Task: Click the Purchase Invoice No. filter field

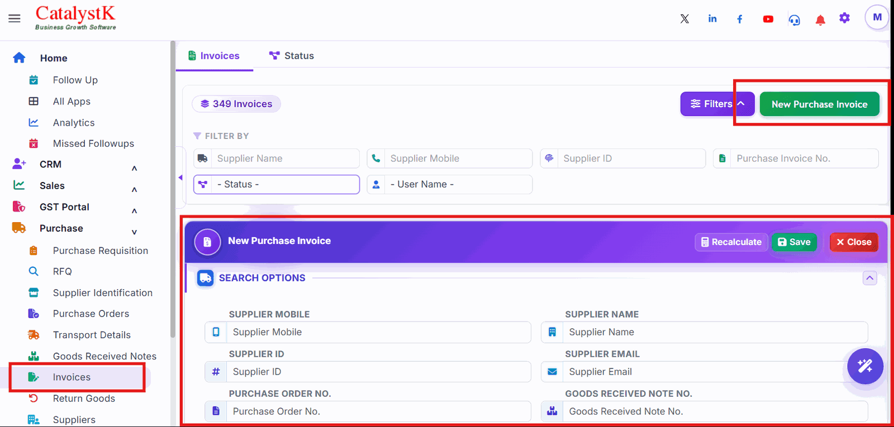Action: [796, 159]
